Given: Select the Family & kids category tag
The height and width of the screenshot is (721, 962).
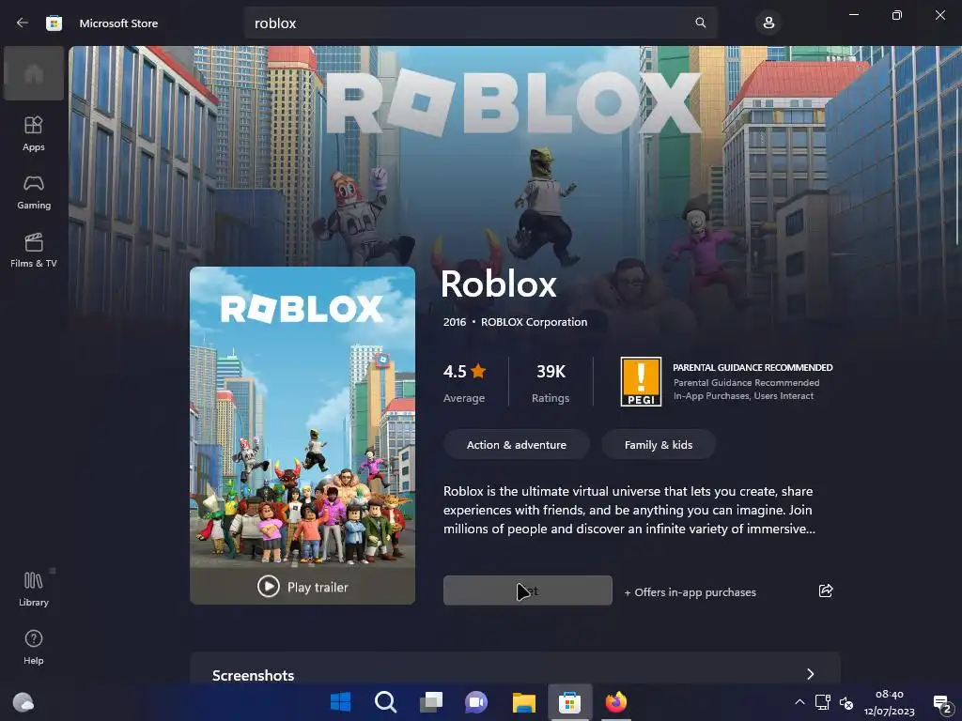Looking at the screenshot, I should pos(659,444).
